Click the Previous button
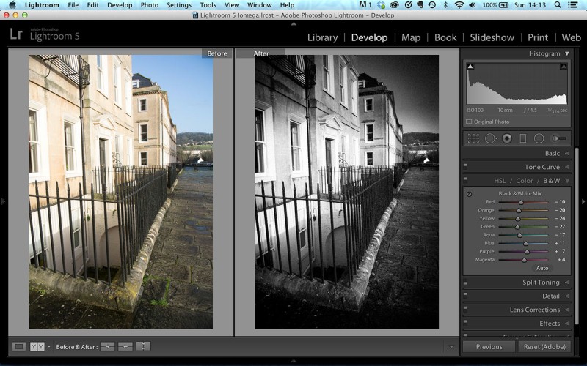The width and height of the screenshot is (587, 366). tap(489, 347)
